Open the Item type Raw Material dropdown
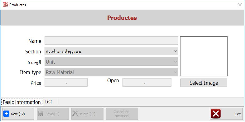The image size is (245, 122). coord(111,72)
